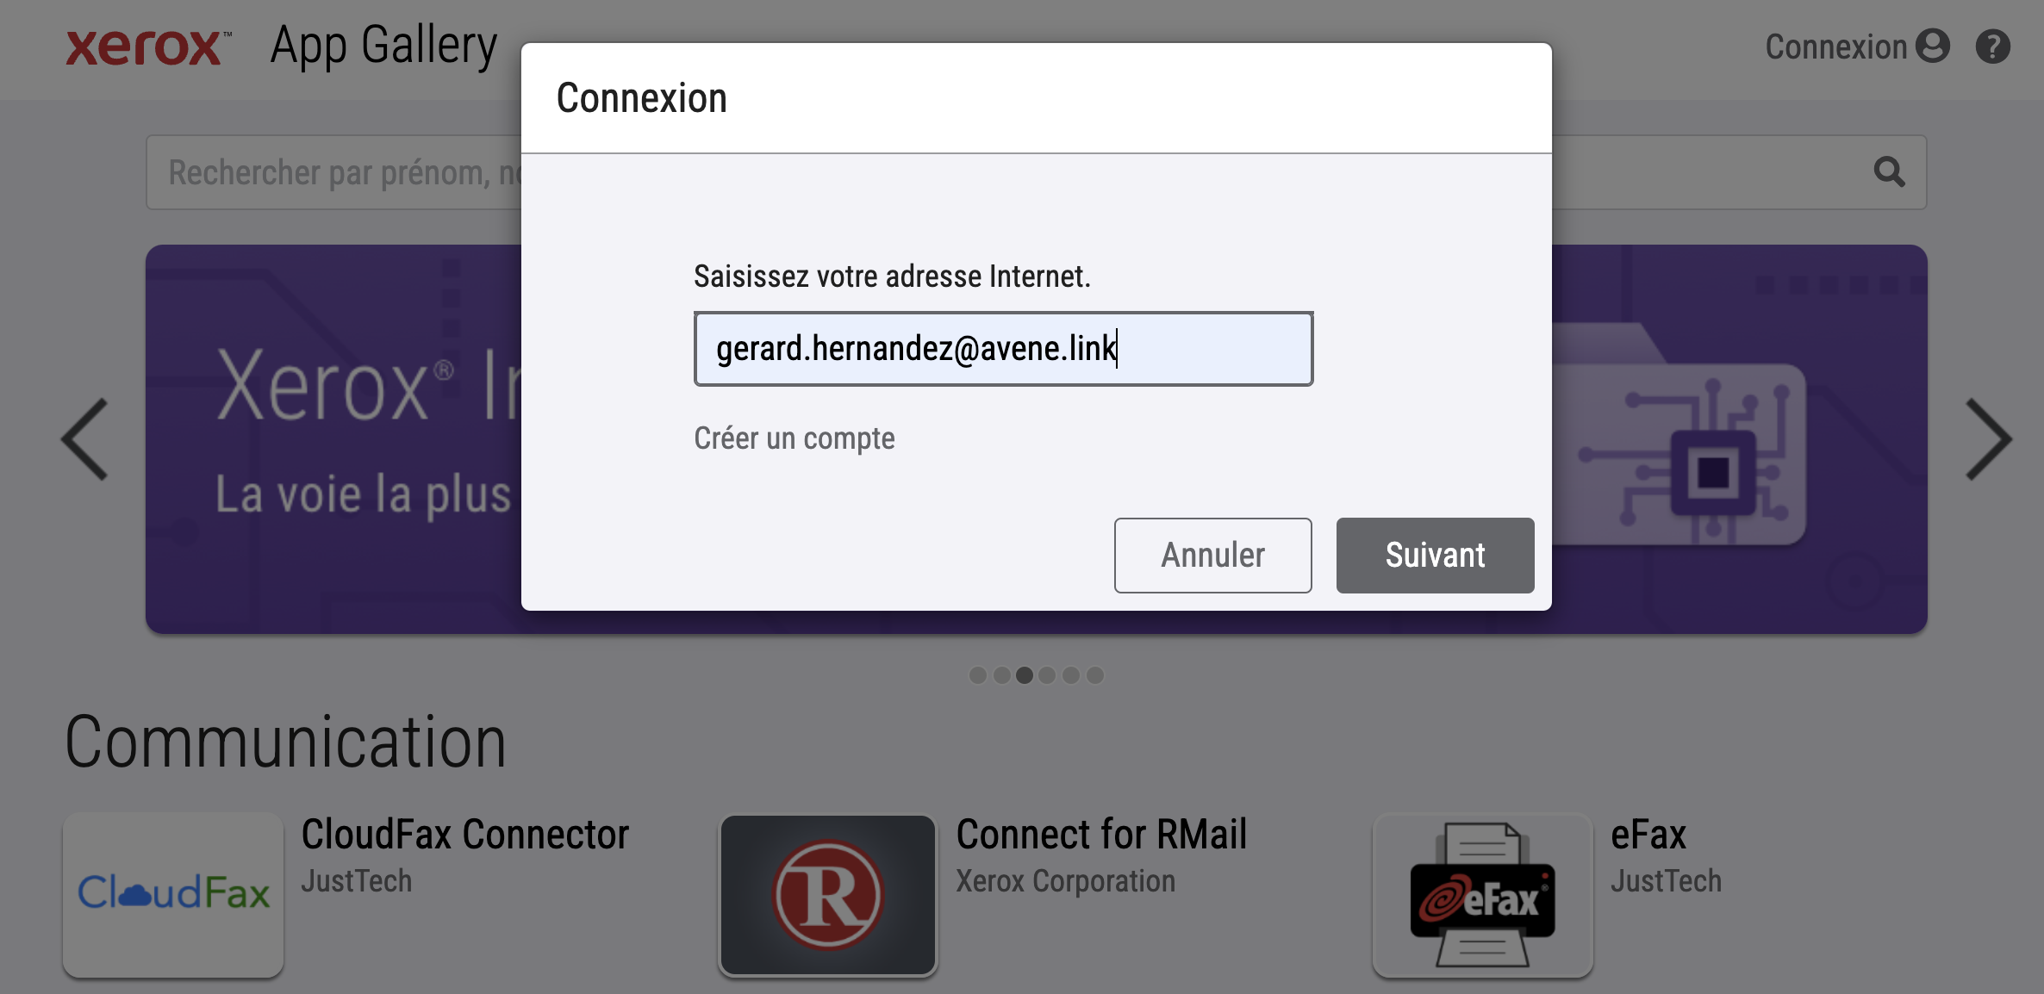
Task: Open the CloudFax Connector title link
Action: (x=465, y=835)
